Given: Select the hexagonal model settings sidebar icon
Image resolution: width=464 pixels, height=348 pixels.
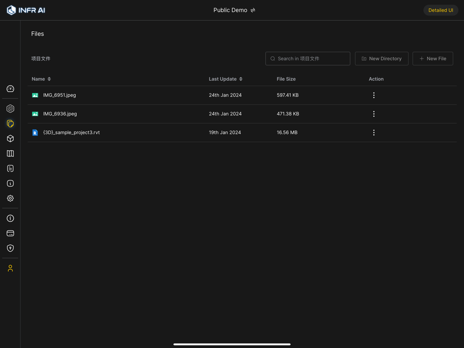Looking at the screenshot, I should [10, 109].
